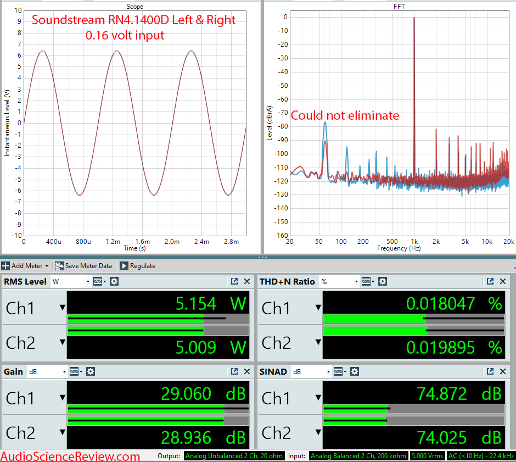Expand Gain Ch1 channel arrow

click(63, 398)
